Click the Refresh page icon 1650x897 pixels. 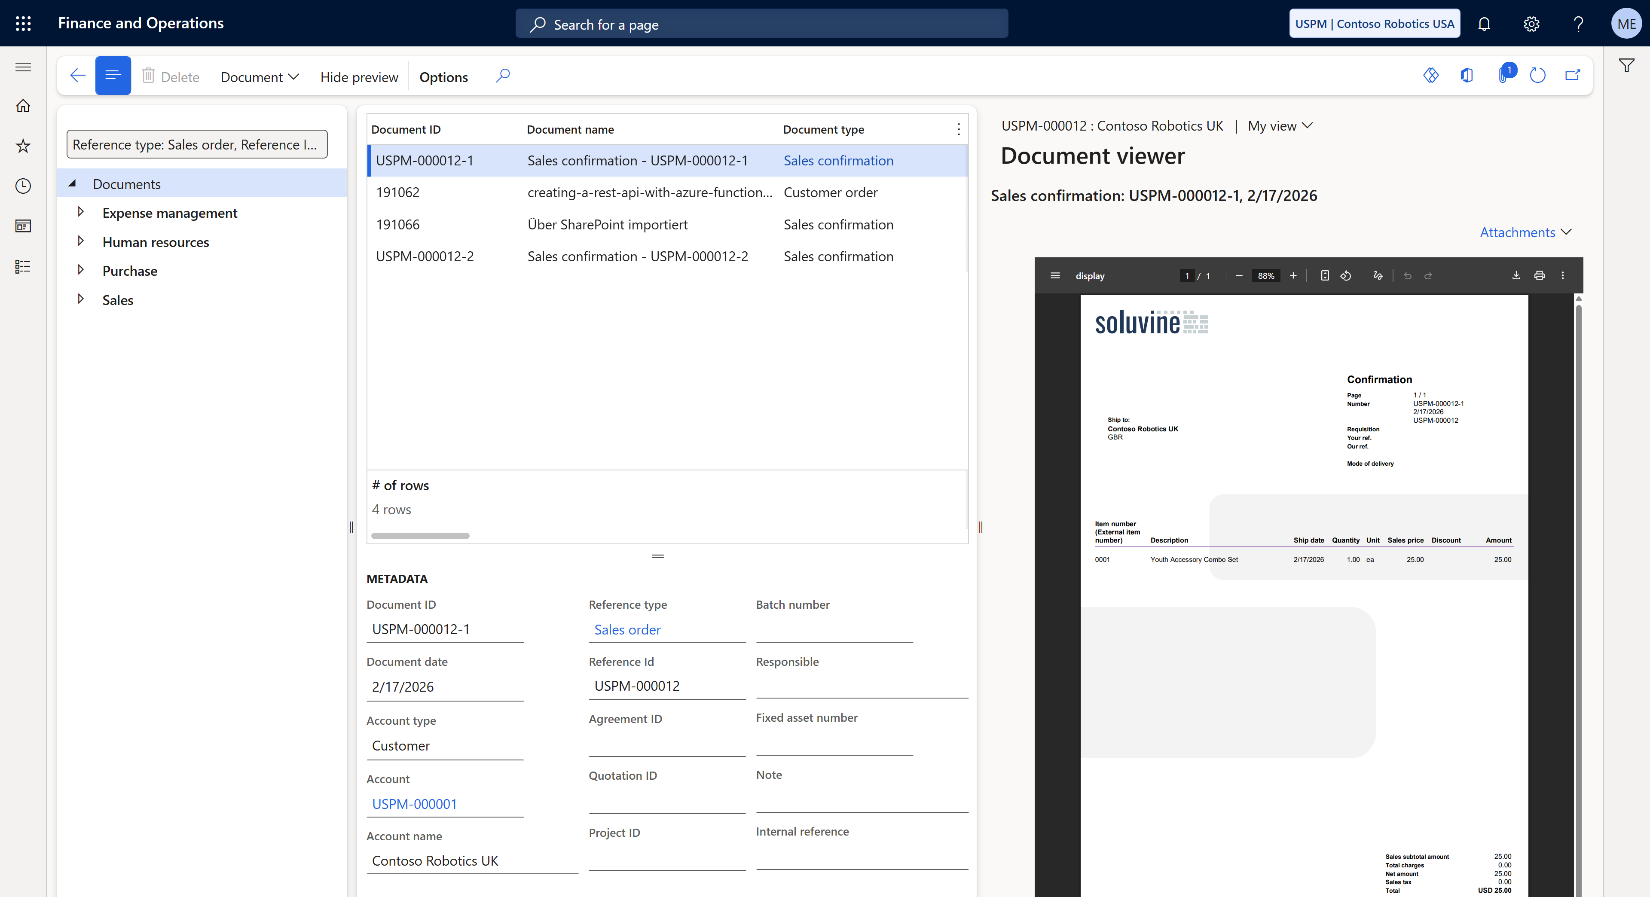pyautogui.click(x=1537, y=76)
